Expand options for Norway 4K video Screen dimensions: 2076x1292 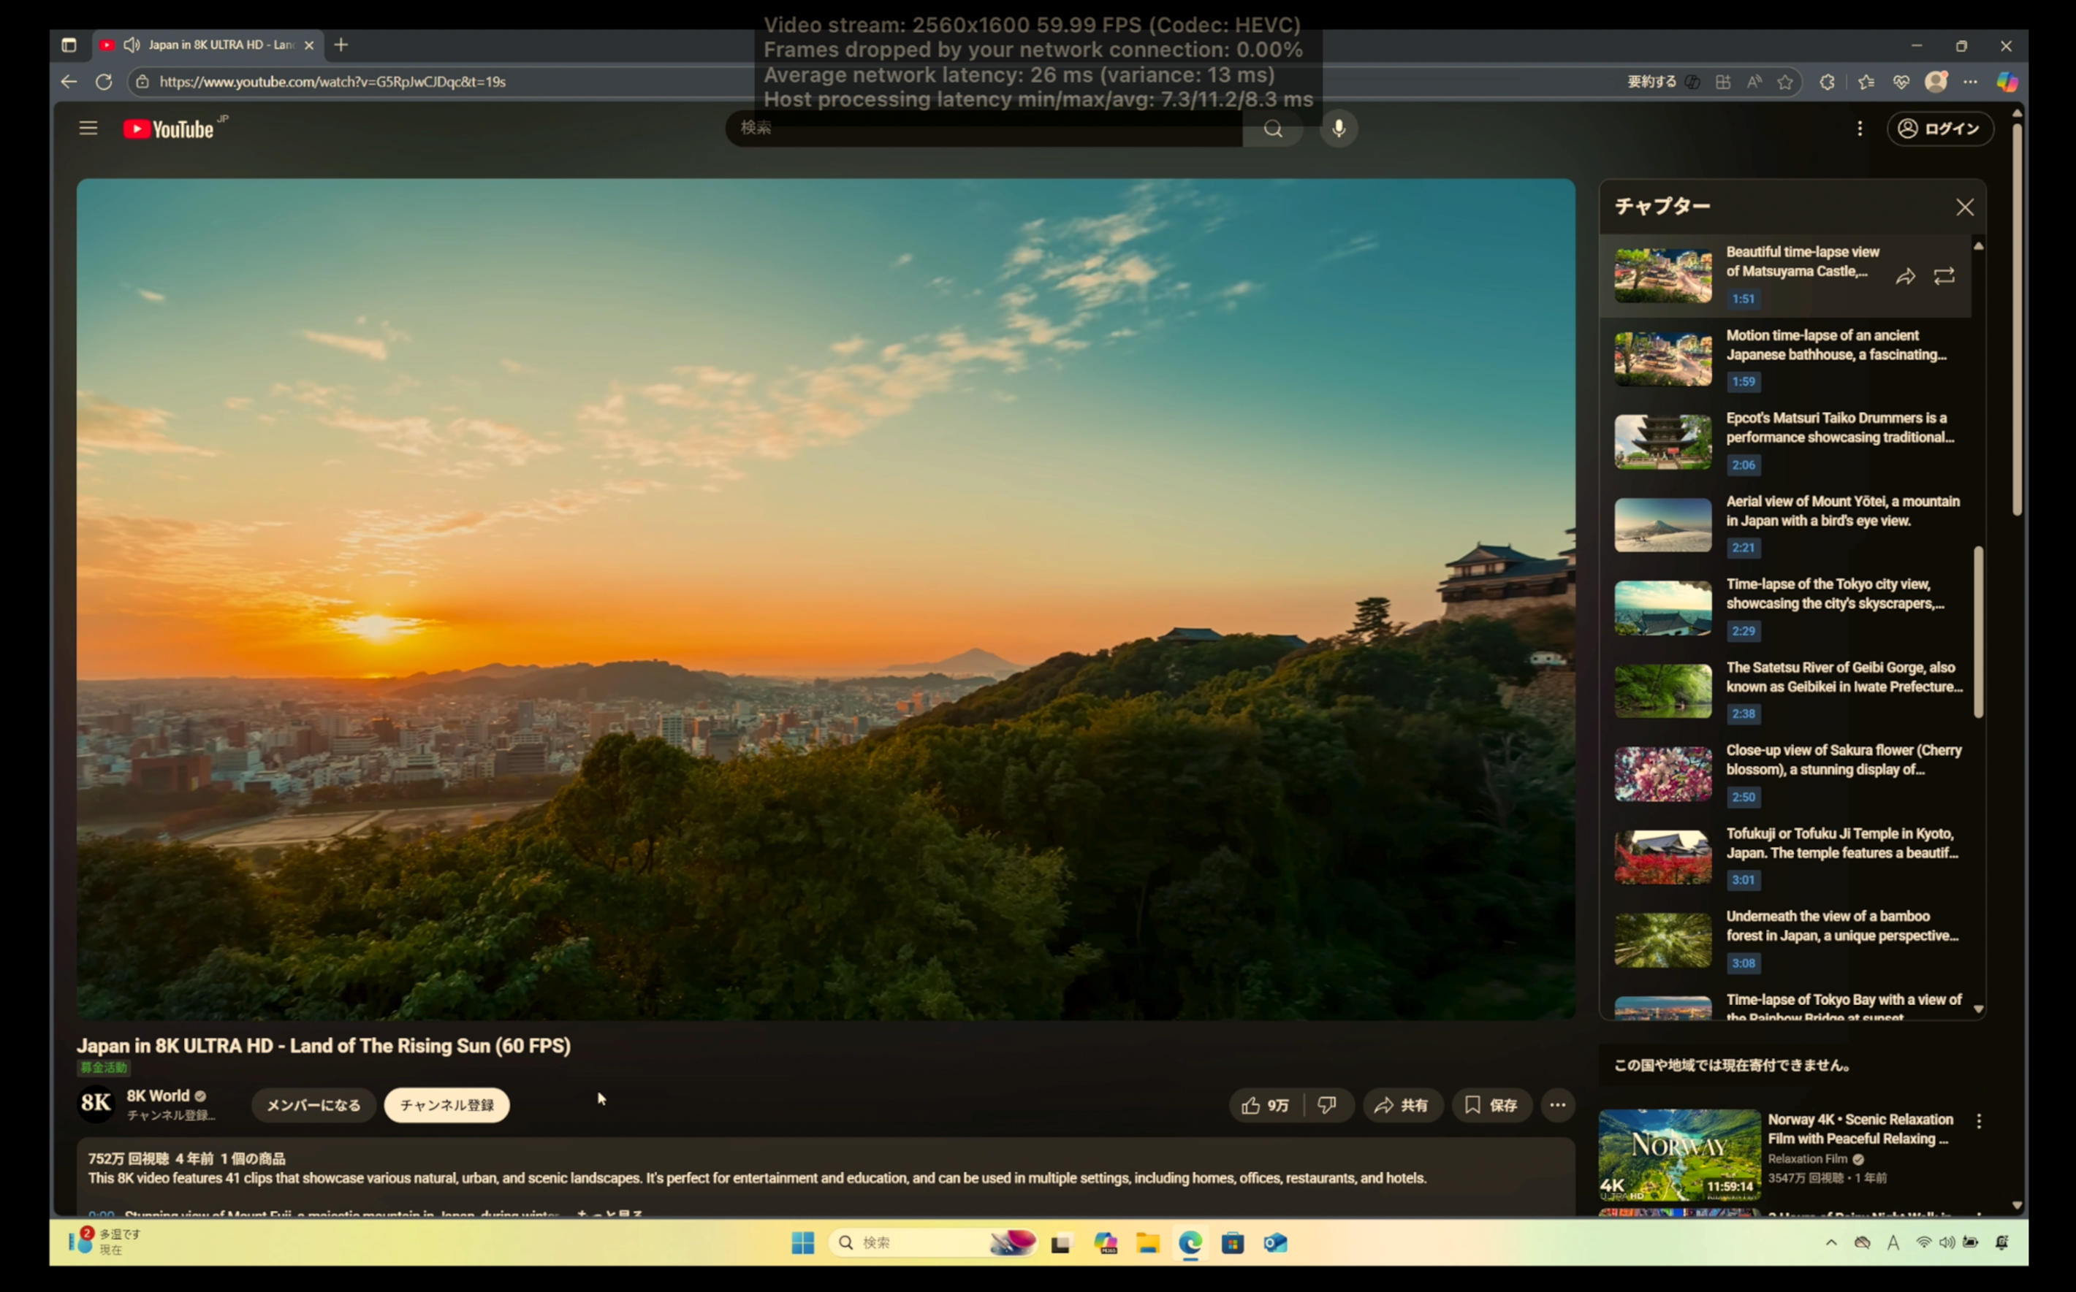1980,1120
